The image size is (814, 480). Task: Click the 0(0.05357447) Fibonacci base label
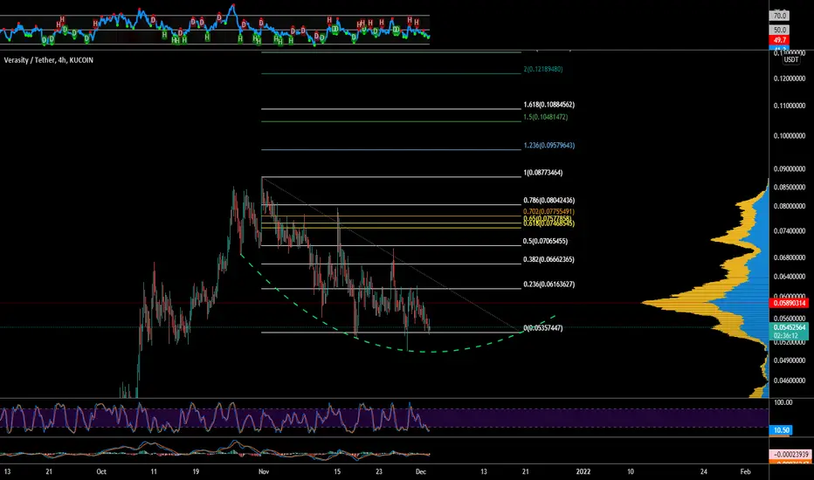pos(543,328)
